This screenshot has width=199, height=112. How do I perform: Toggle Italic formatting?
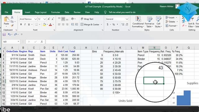(25, 24)
